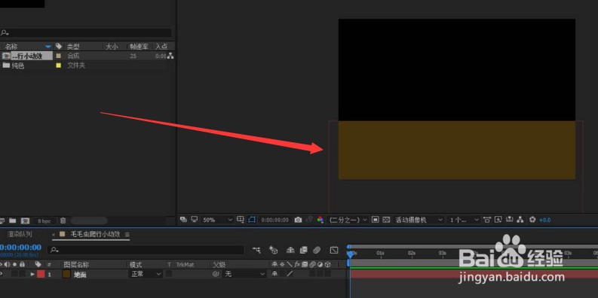Open flowchart icon beside the composition row

170,56
